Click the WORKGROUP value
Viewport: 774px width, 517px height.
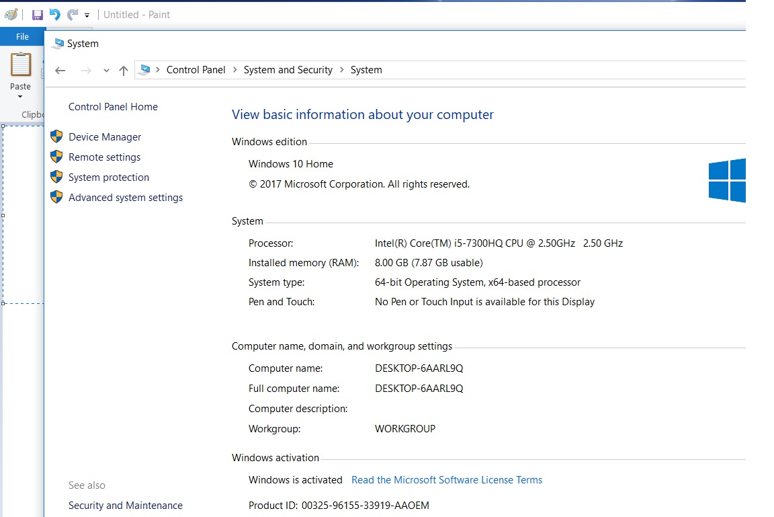pyautogui.click(x=405, y=429)
